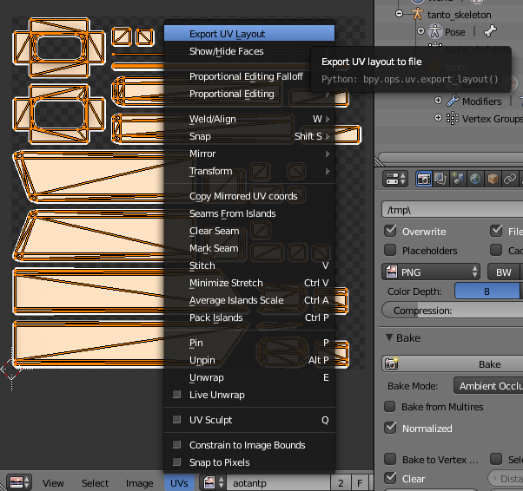Choose Unpin in UVs menu

click(x=249, y=360)
